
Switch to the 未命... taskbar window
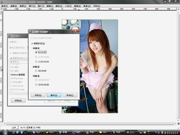click(x=118, y=132)
